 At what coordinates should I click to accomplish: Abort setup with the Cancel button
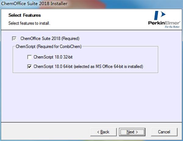[164, 132]
